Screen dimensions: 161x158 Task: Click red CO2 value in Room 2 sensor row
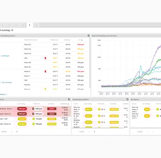[x=81, y=71]
